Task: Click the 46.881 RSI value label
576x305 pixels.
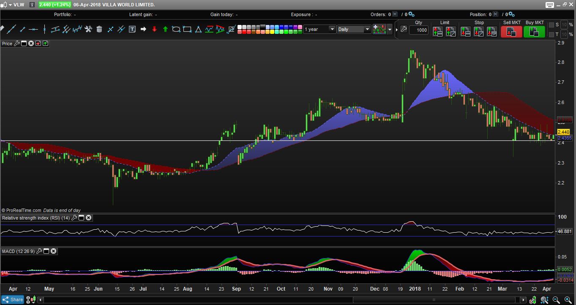Action: [x=565, y=231]
